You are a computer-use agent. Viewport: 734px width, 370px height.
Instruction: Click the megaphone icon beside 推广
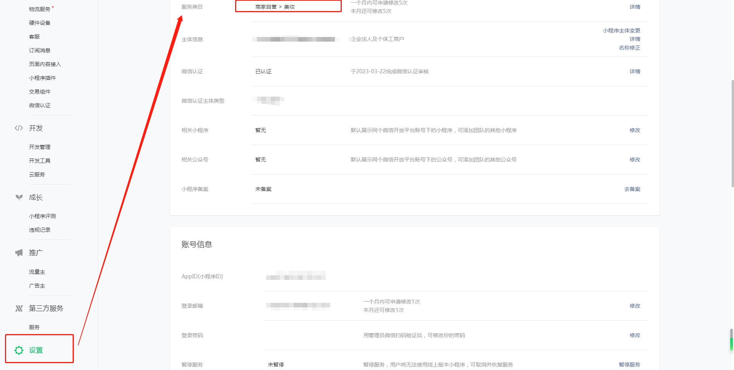pos(19,253)
